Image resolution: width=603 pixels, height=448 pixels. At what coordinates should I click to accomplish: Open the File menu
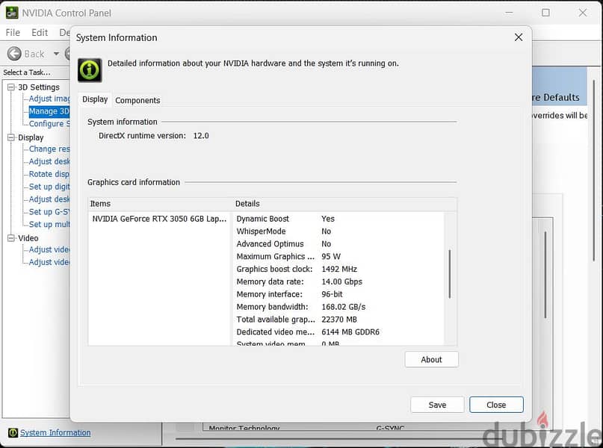[x=13, y=33]
